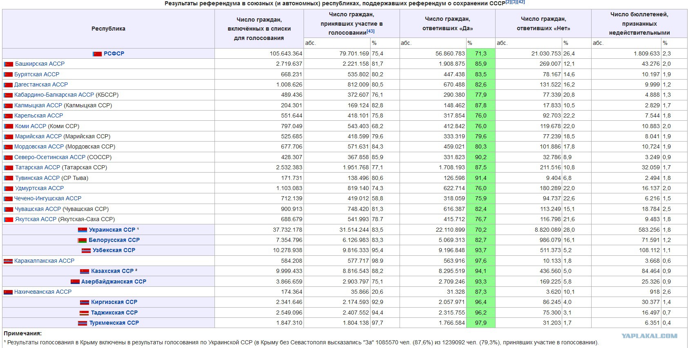Click the Татарская АССР flag icon
Screen dimensions: 688x348
click(x=9, y=168)
